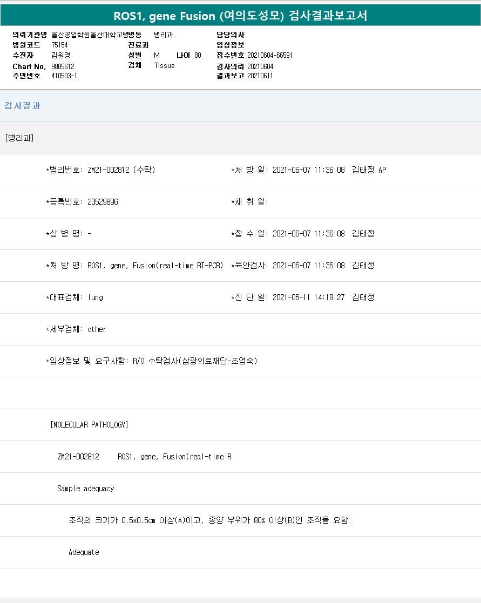Select the 검사결과 section header

point(23,106)
